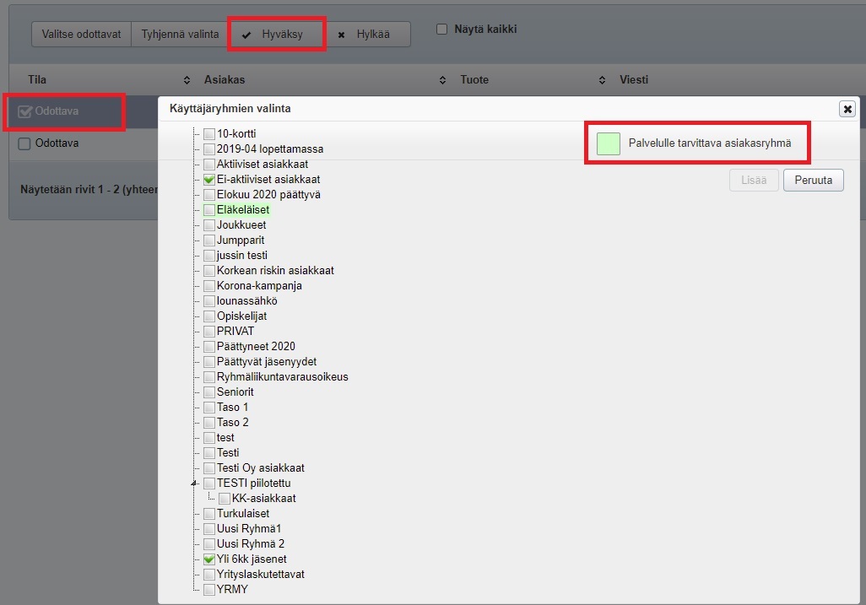Click Tyhjennä valinta button
Screen dimensions: 866x605
(180, 35)
